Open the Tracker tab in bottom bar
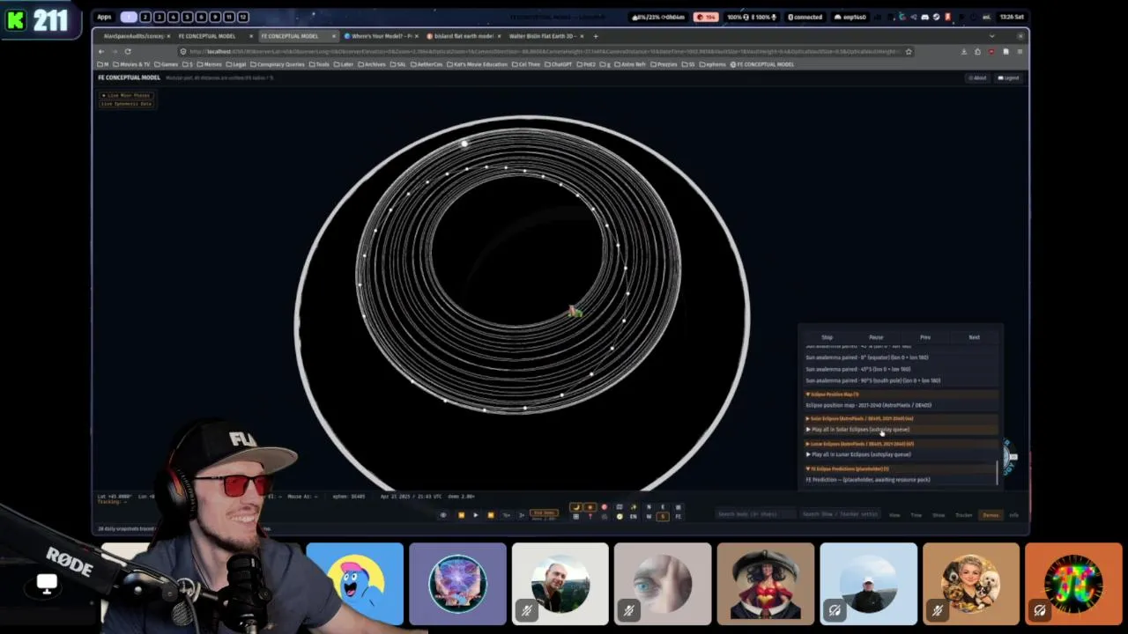Screen dimensions: 1128x634 pos(964,515)
